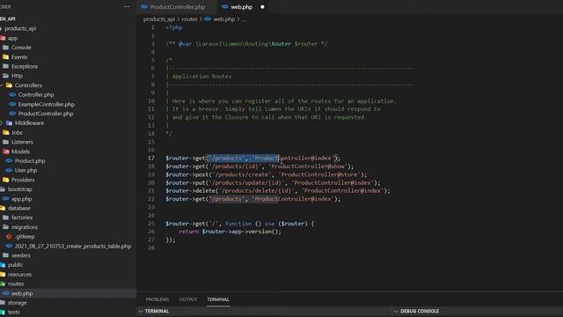Collapse the migrations folder
563x317 pixels.
(24, 227)
